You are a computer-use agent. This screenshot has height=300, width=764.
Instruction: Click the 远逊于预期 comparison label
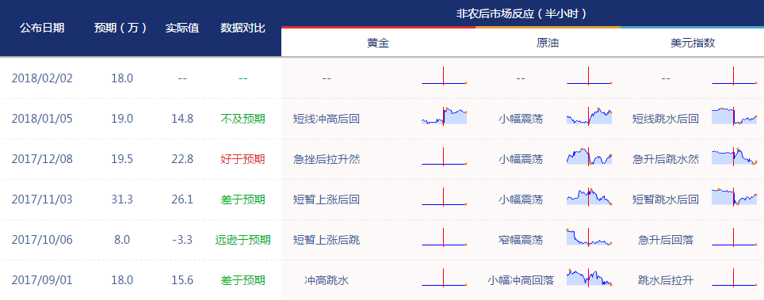point(243,240)
